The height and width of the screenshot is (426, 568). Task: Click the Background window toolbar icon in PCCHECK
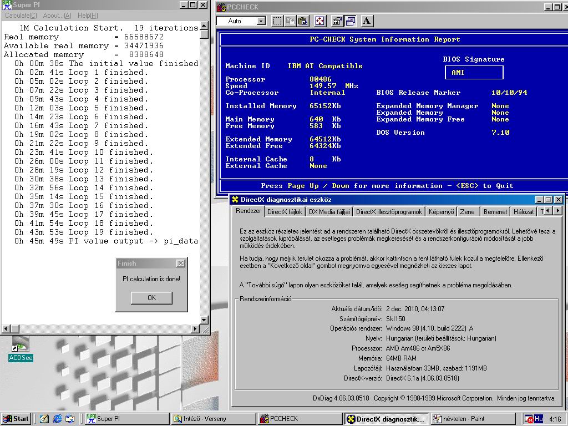[x=351, y=21]
